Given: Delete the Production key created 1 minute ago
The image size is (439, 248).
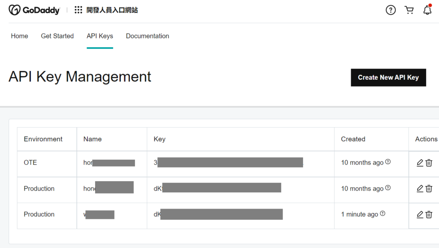Looking at the screenshot, I should (429, 215).
